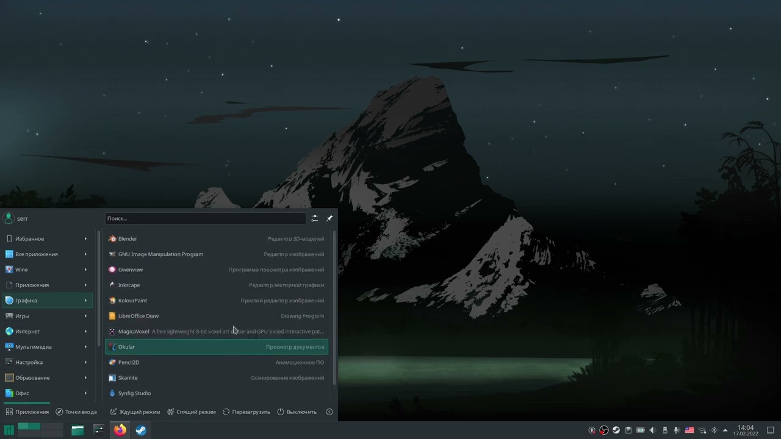Viewport: 781px width, 439px height.
Task: Click the show desktop button
Action: click(x=770, y=430)
